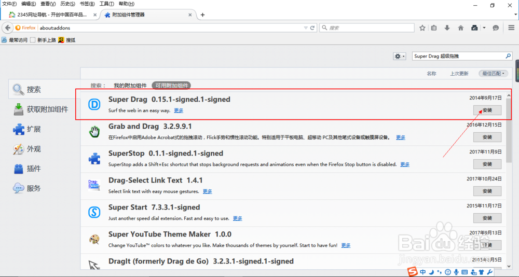Install Drag-Select Link Text add-on
This screenshot has height=277, width=519.
(487, 191)
